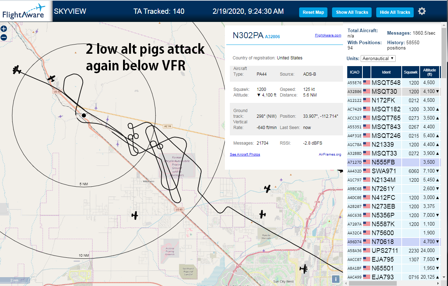Click the N302PA aircraft title
The width and height of the screenshot is (448, 286).
pos(248,35)
